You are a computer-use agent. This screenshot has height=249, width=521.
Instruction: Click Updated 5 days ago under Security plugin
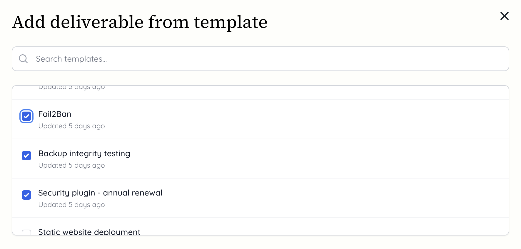point(71,205)
